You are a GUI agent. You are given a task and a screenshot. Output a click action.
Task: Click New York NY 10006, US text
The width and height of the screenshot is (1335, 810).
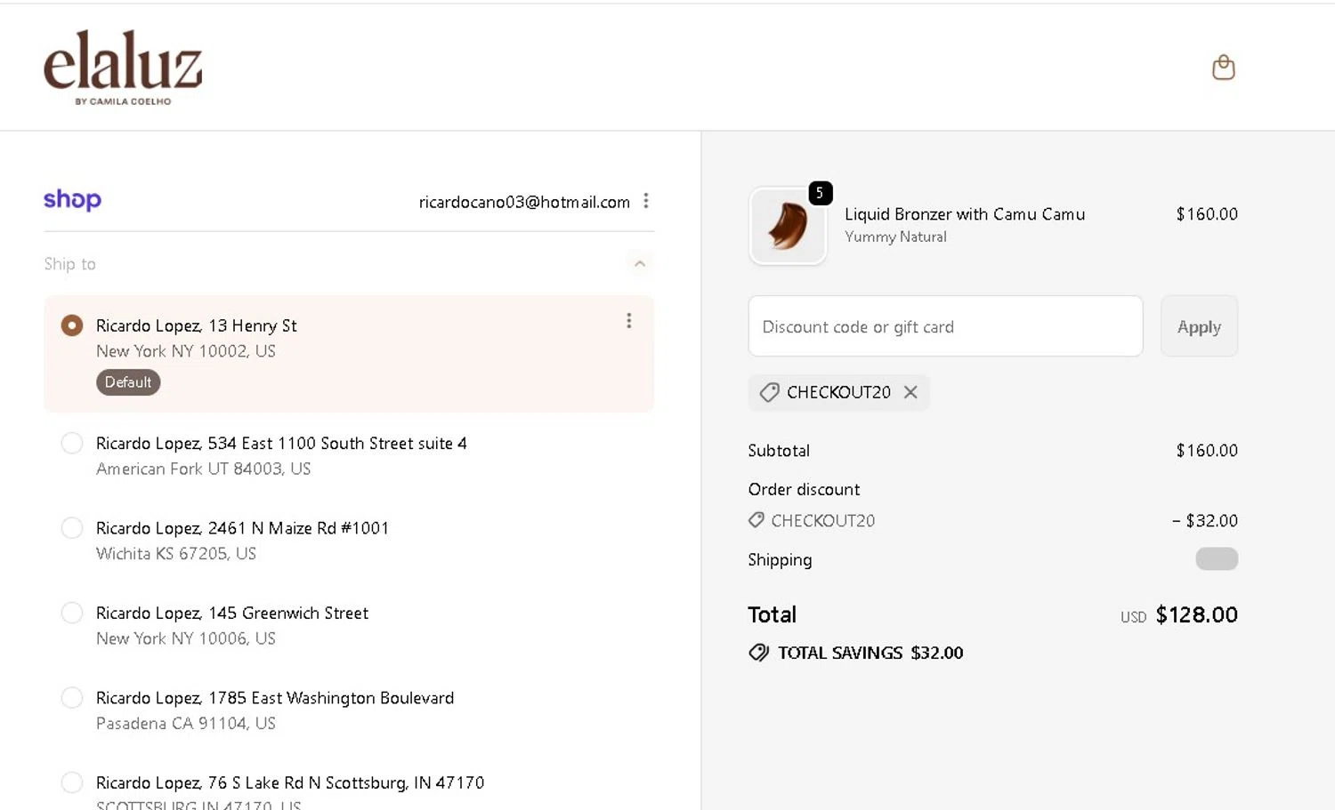coord(186,638)
